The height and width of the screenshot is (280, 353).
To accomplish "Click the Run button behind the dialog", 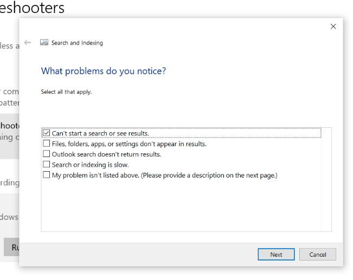I will (x=12, y=247).
